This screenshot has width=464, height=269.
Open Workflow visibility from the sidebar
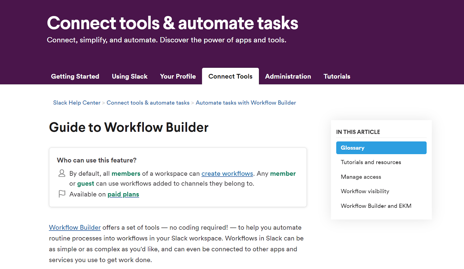[365, 191]
